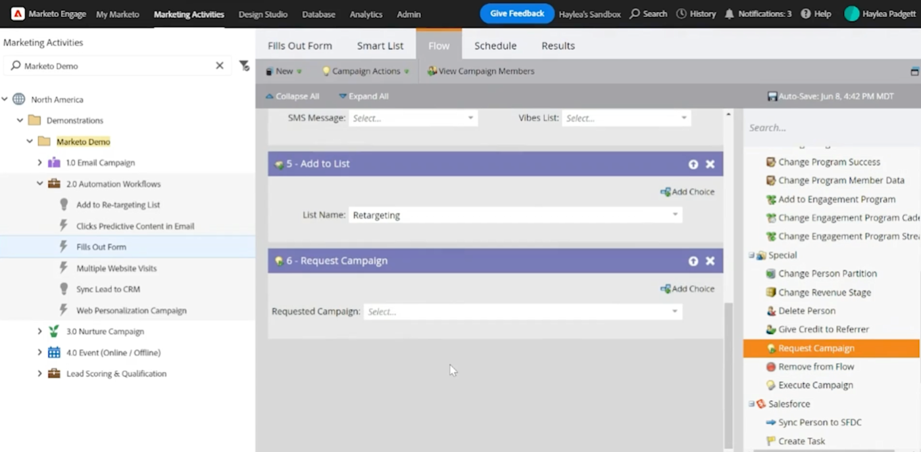
Task: Move step 6 Request Campaign up
Action: pyautogui.click(x=693, y=261)
